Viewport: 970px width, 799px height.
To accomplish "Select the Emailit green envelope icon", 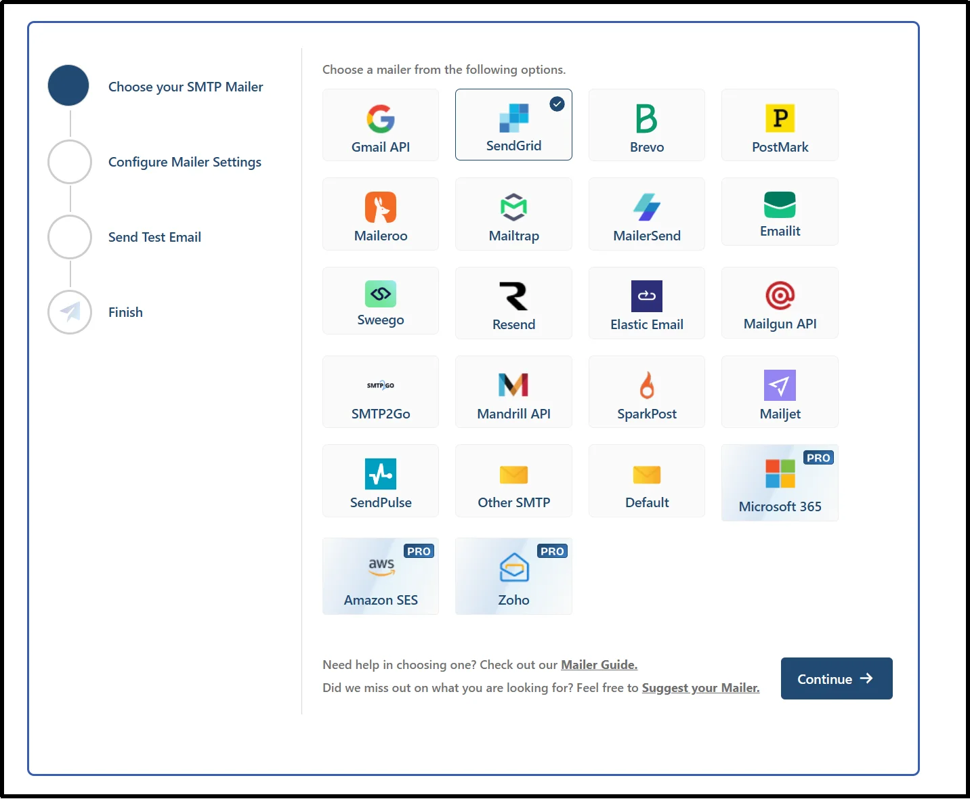I will pos(780,204).
